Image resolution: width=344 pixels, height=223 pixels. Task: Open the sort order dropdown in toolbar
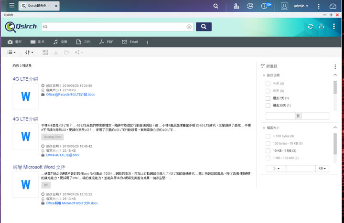pyautogui.click(x=29, y=52)
